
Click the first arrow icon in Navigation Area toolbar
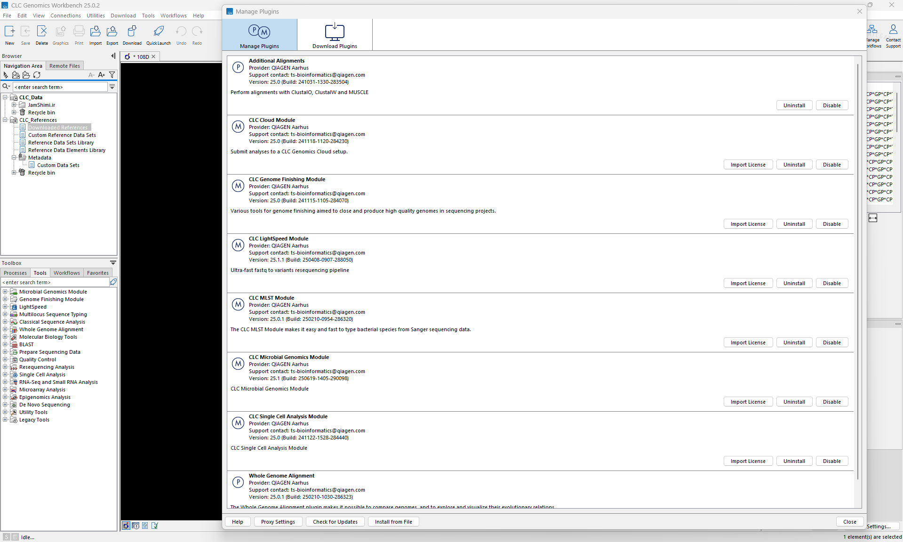(6, 75)
